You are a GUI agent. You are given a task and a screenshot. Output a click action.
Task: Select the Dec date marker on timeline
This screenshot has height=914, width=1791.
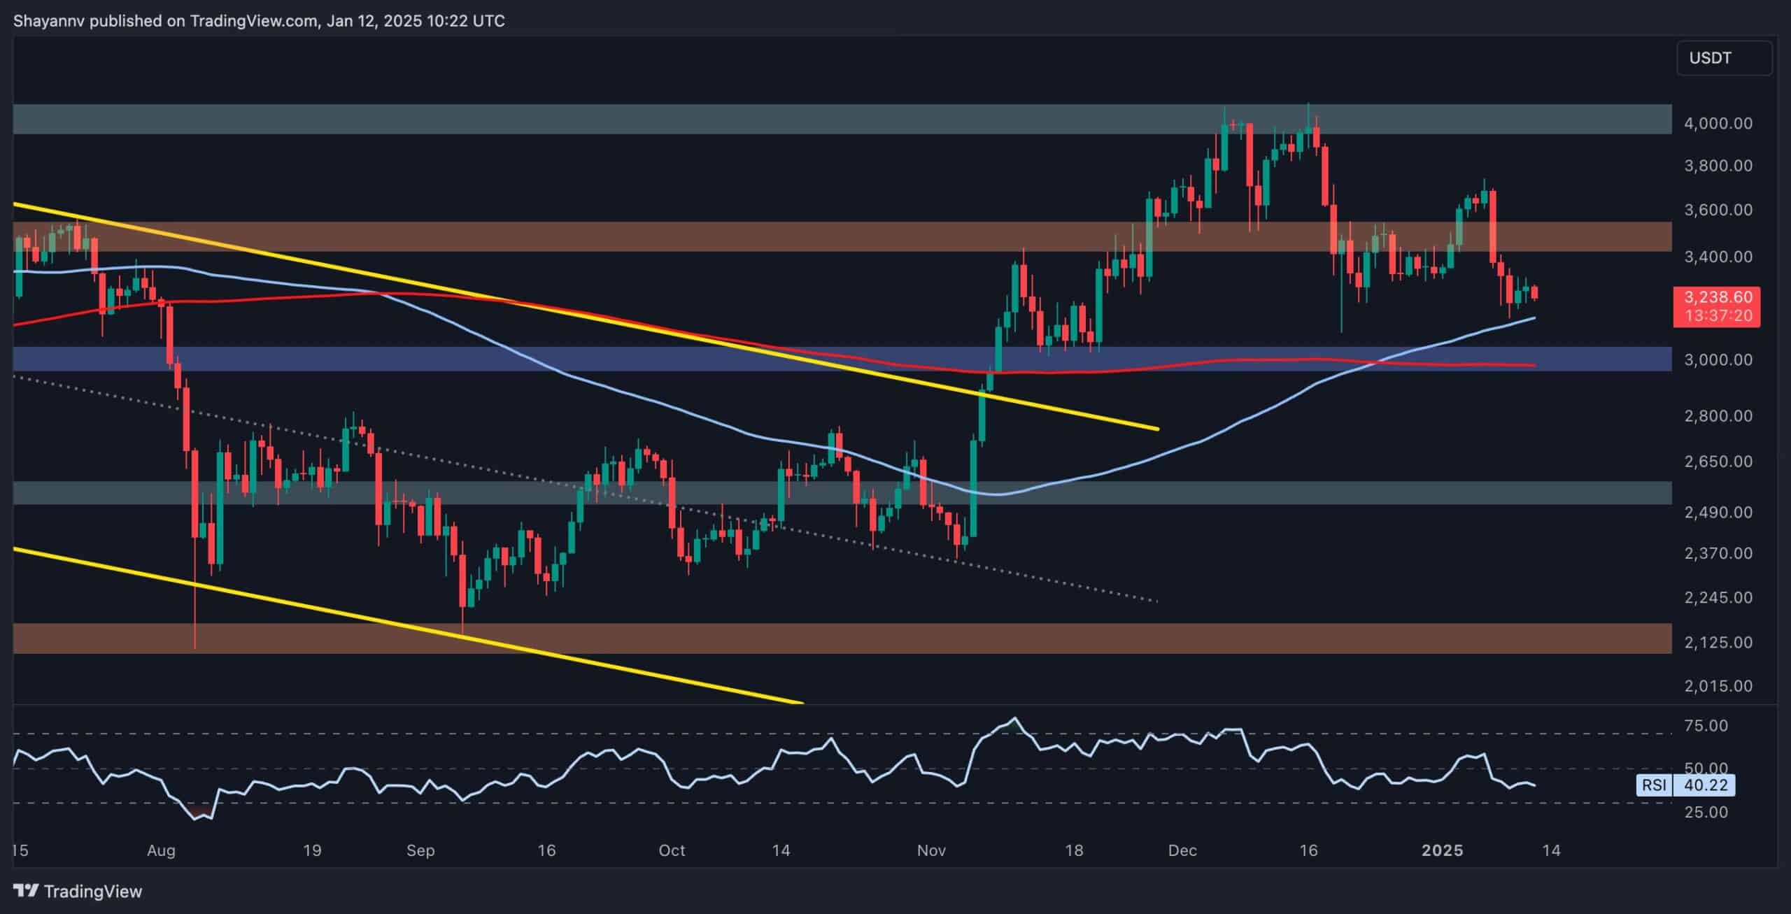(x=1182, y=851)
